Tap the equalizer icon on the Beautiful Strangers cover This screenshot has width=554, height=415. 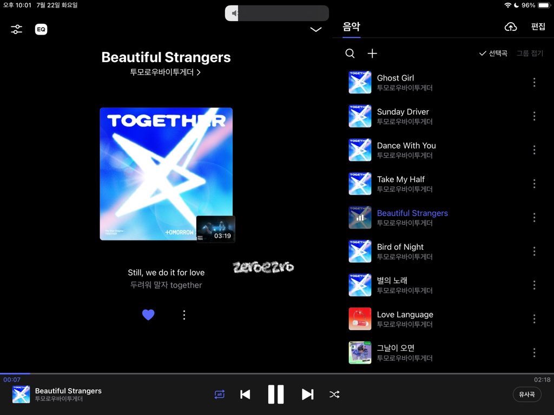click(360, 218)
